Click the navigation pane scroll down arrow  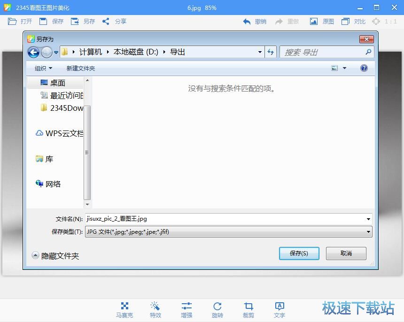(87, 204)
